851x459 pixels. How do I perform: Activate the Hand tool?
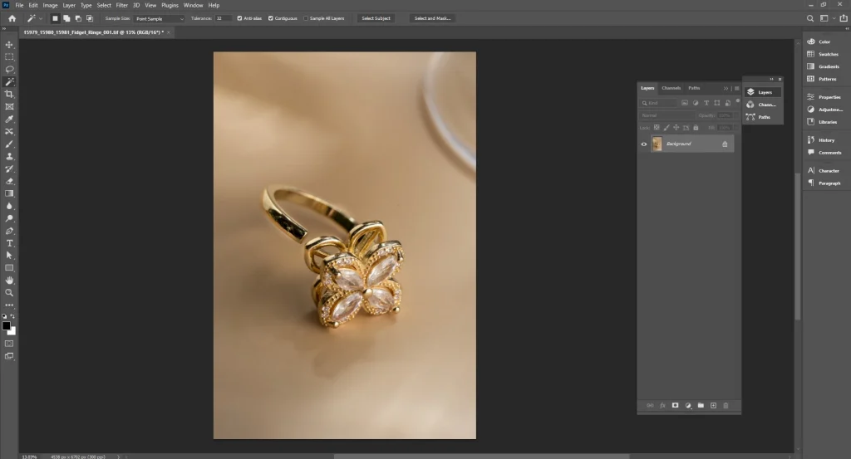click(x=10, y=281)
